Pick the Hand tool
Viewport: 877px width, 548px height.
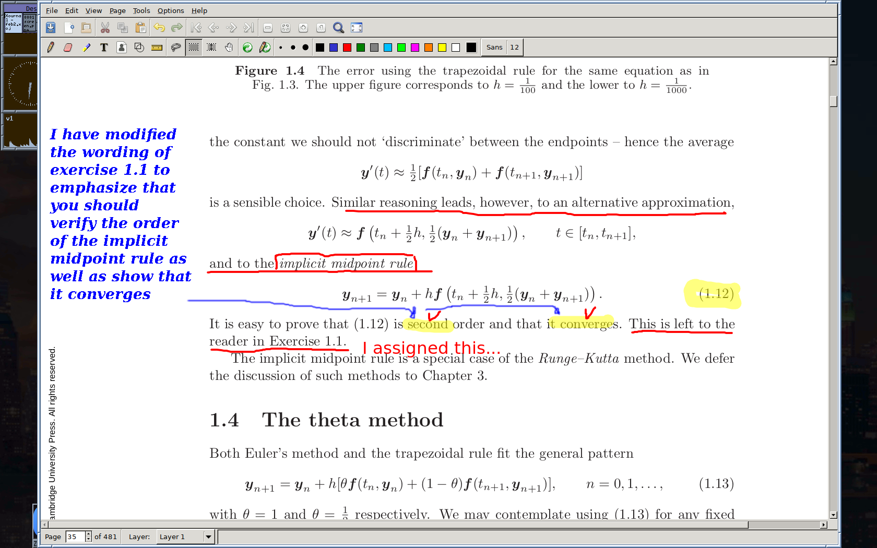[229, 47]
